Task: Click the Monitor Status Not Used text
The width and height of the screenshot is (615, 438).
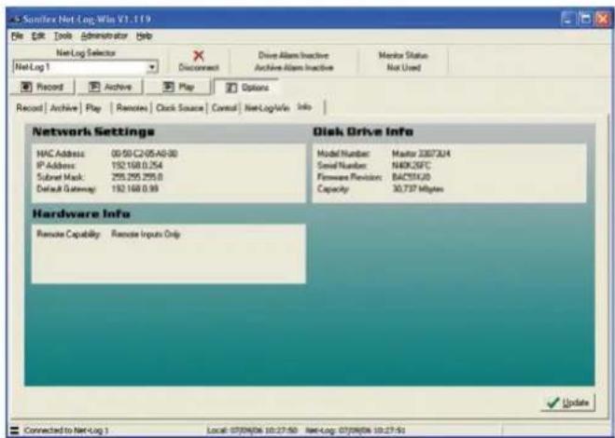Action: pyautogui.click(x=403, y=62)
